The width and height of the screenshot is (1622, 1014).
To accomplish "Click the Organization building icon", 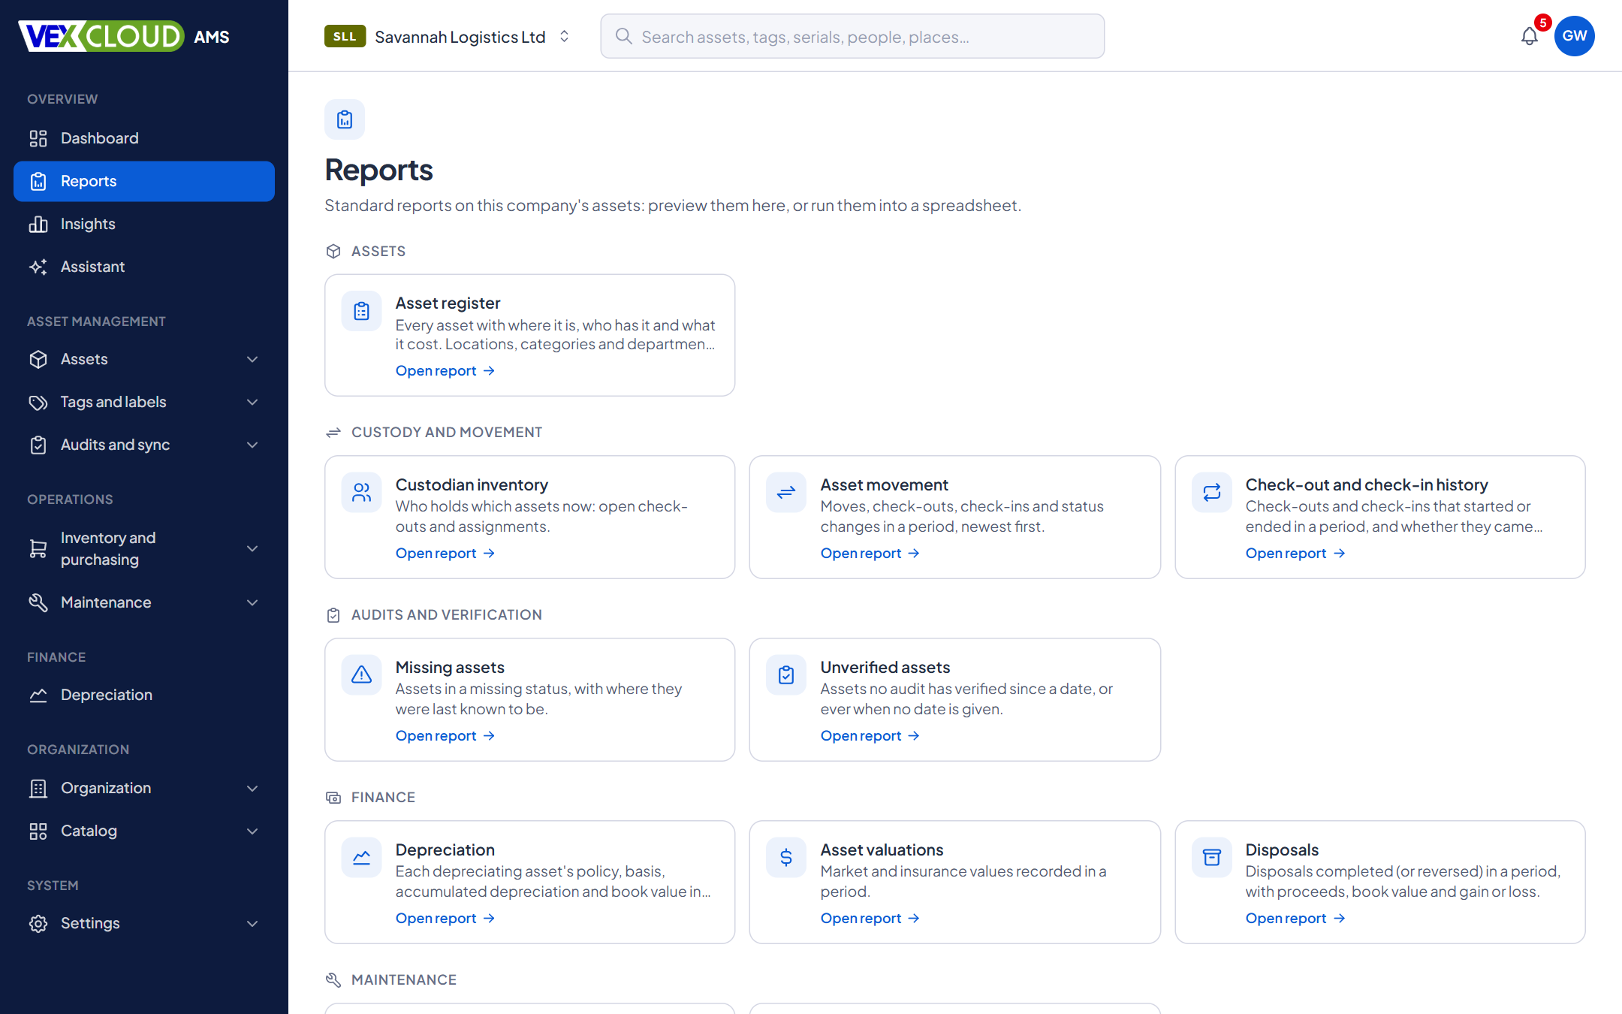I will pyautogui.click(x=38, y=788).
